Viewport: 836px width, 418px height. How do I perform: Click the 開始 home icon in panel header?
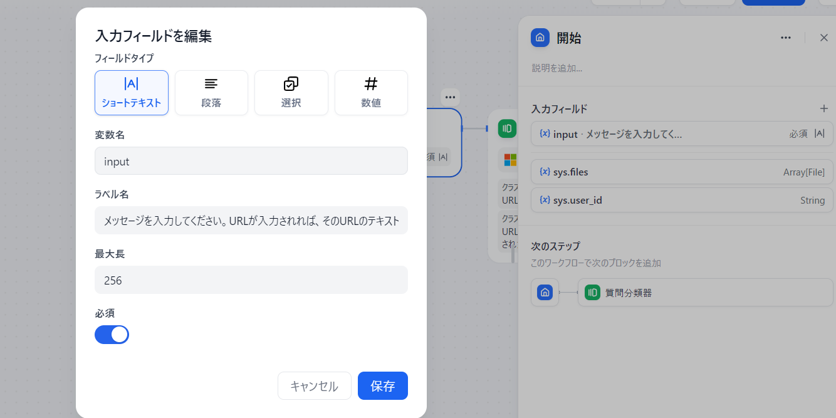(x=540, y=38)
